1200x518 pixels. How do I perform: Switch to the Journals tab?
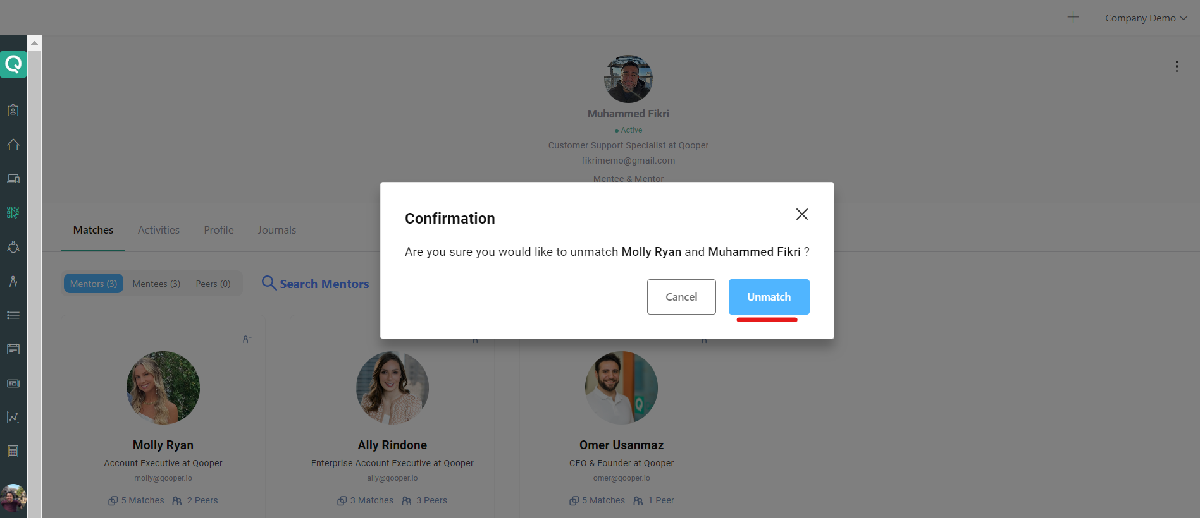pyautogui.click(x=277, y=230)
